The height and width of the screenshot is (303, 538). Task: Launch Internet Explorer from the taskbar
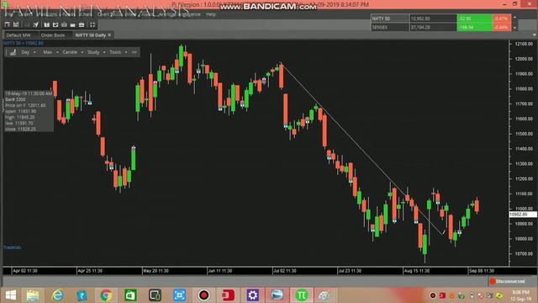click(x=57, y=295)
